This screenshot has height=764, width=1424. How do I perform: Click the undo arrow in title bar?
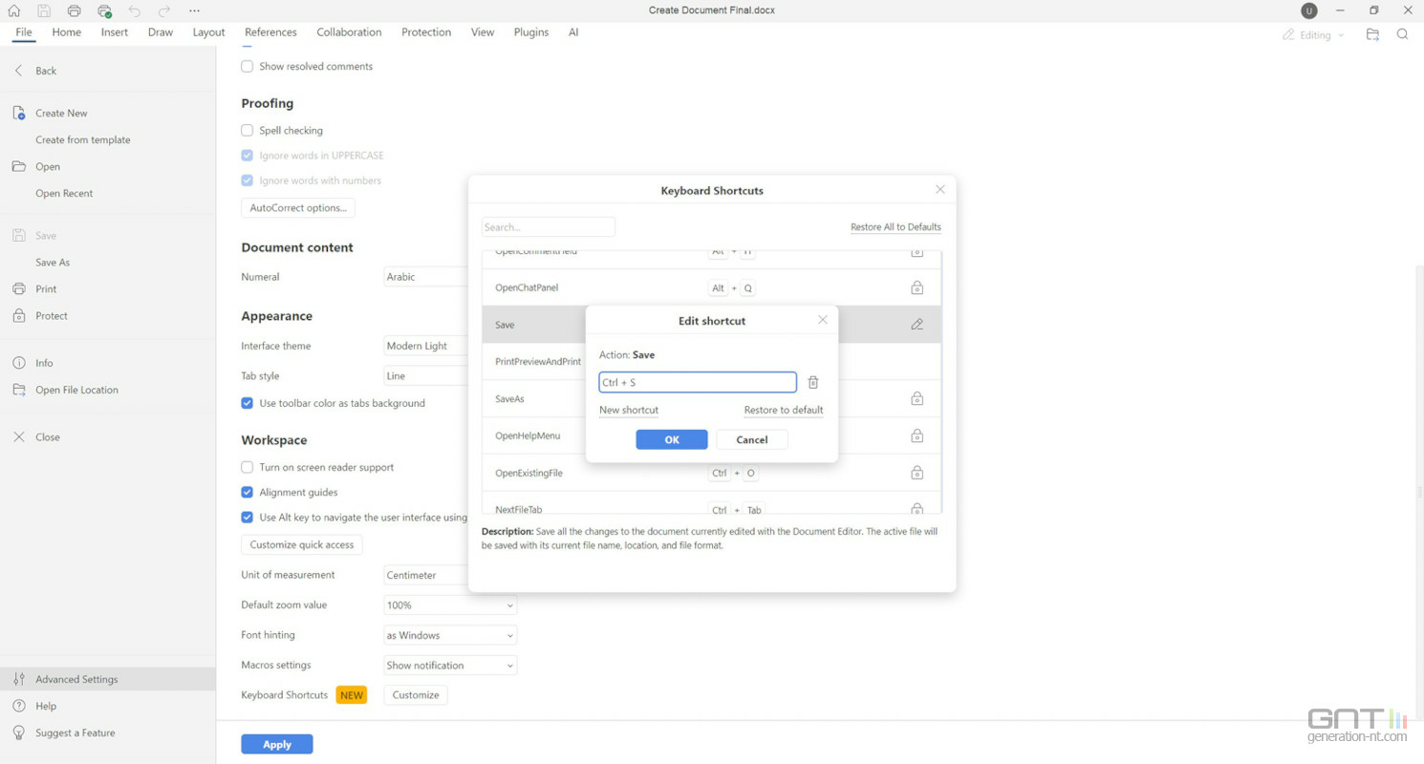134,11
